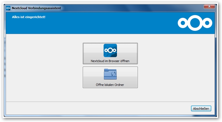222x122 pixels.
Task: Click the Nextcloud im Browser öffnen button
Action: pos(110,53)
